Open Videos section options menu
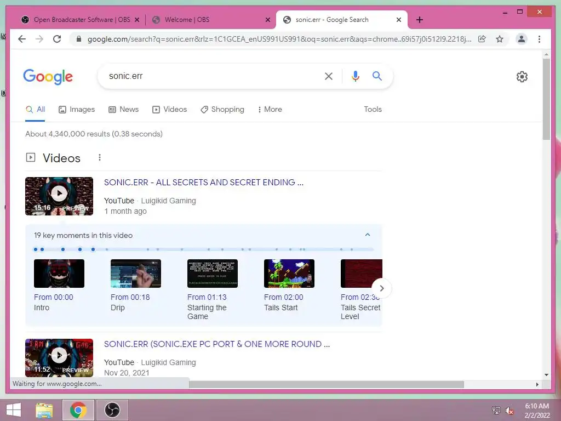This screenshot has height=421, width=561. coord(100,157)
